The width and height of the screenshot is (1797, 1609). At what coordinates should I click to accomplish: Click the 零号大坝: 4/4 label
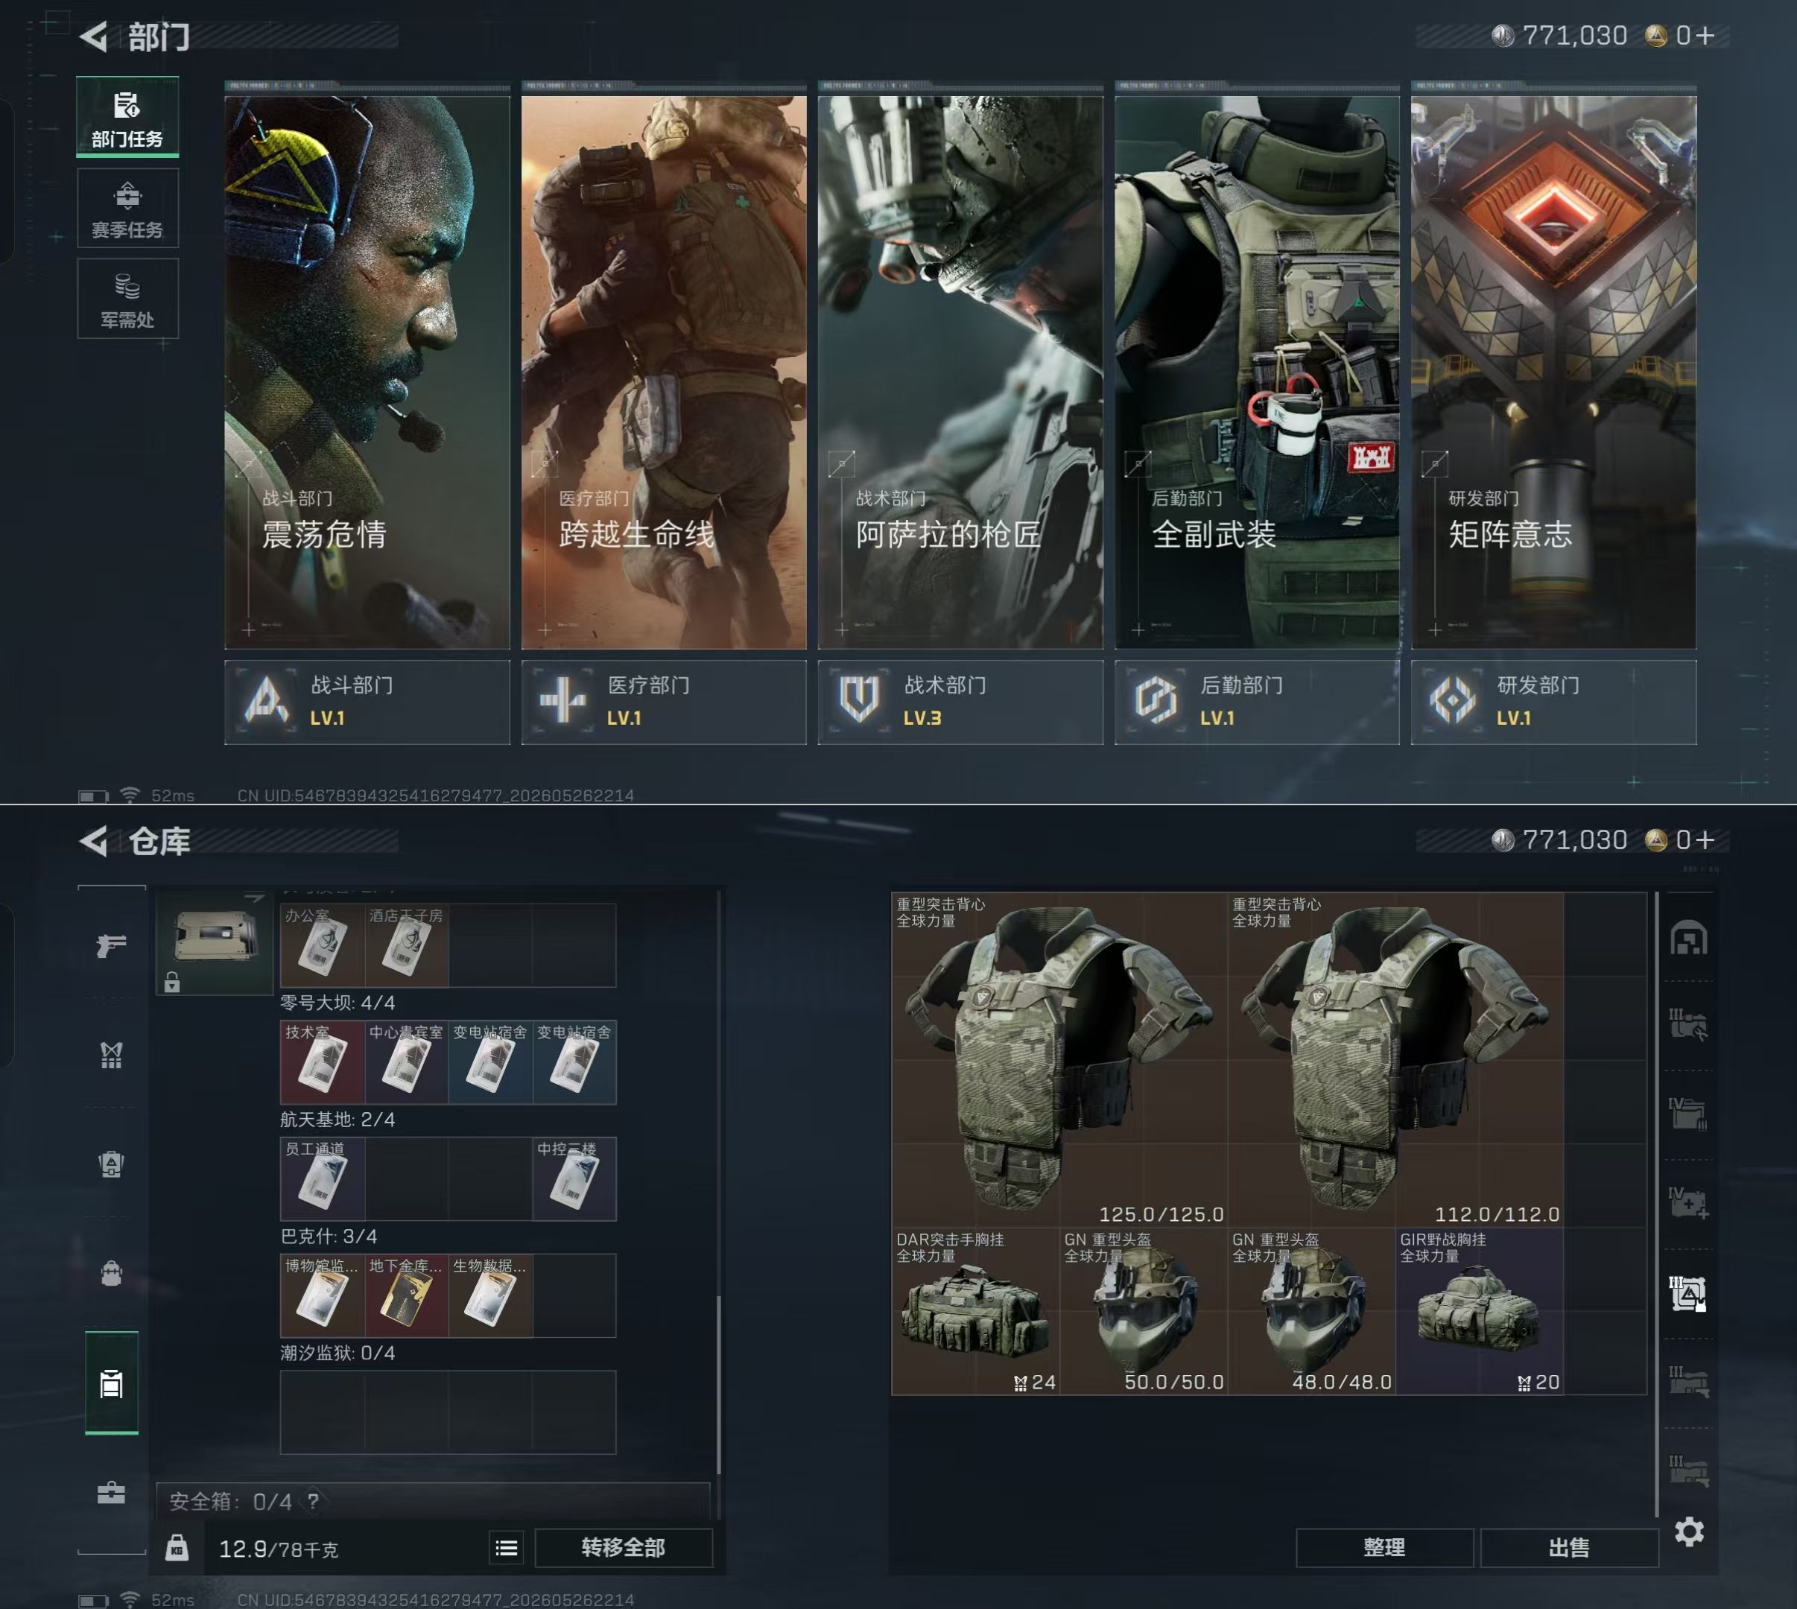click(x=337, y=1003)
